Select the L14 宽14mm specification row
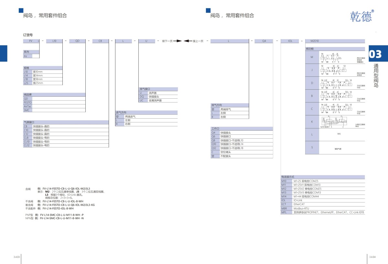 pos(42,75)
